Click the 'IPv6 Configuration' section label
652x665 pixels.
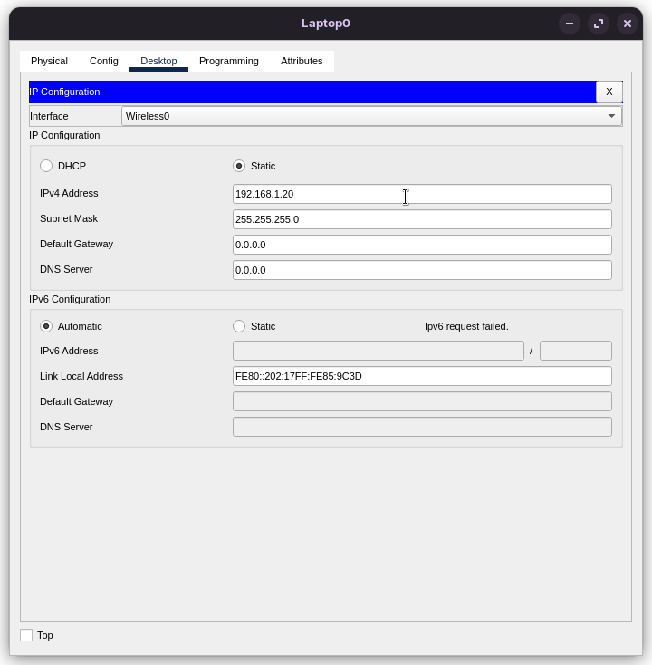coord(70,299)
